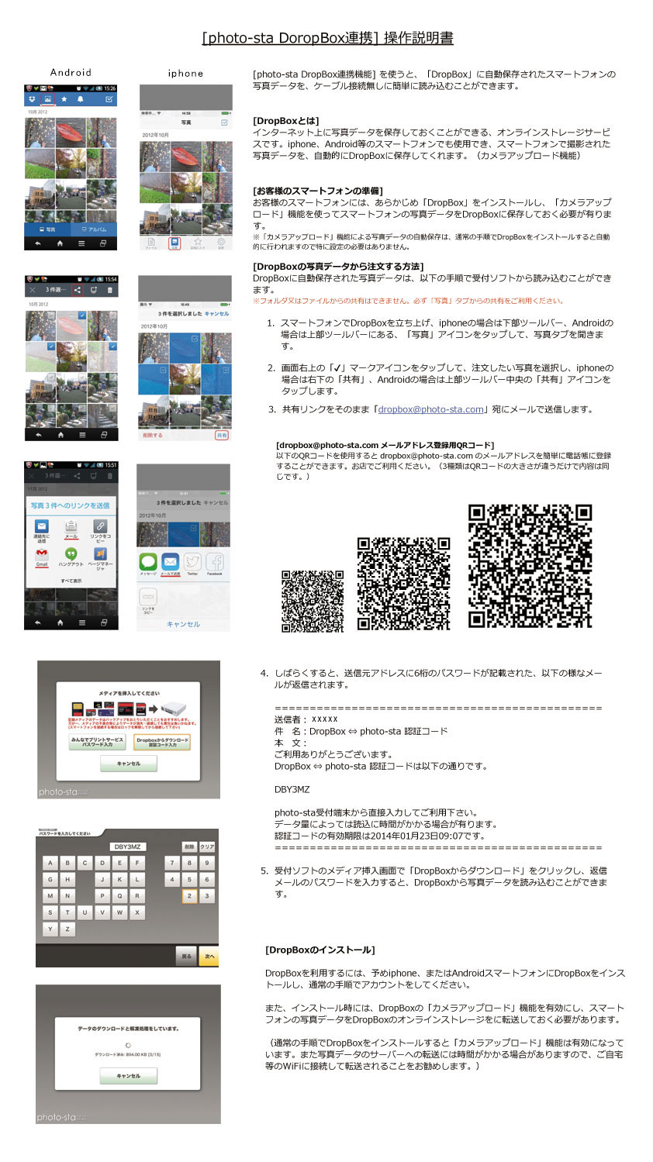This screenshot has width=653, height=1162.
Task: Click the highlighted 2 key on number pad
Action: pos(188,895)
